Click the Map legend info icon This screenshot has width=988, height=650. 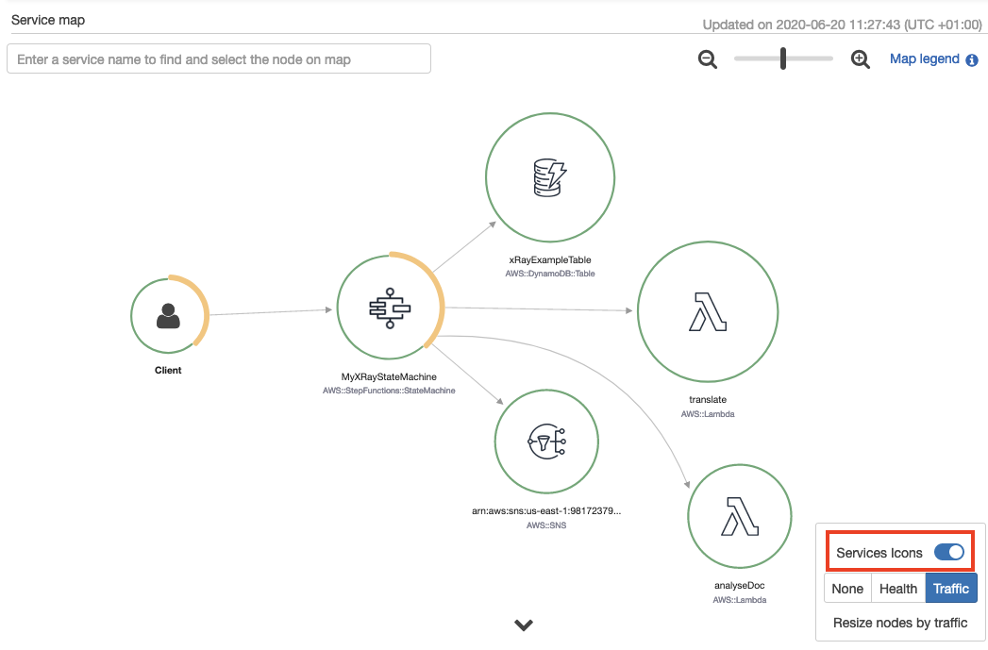pyautogui.click(x=972, y=59)
